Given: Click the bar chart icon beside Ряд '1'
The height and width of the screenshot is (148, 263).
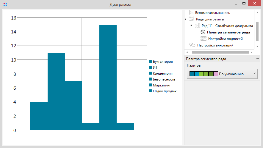Looking at the screenshot, I should tap(198, 26).
